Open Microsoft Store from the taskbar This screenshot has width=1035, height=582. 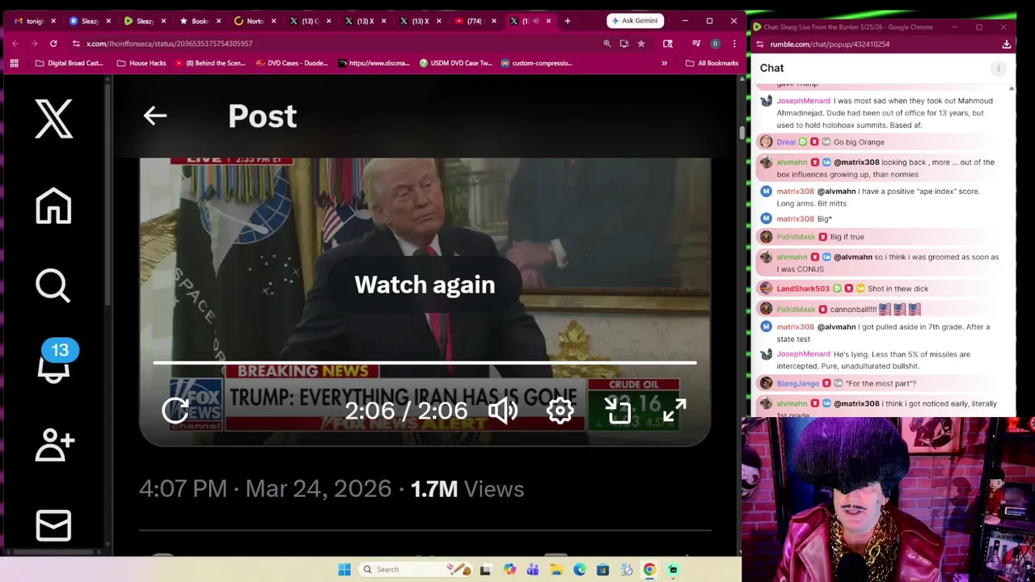[602, 570]
